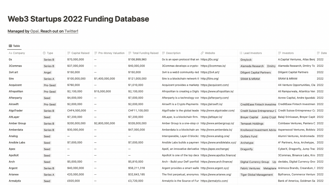This screenshot has height=185, width=329.
Task: Open the https://www.arch.finance/ link
Action: click(216, 162)
